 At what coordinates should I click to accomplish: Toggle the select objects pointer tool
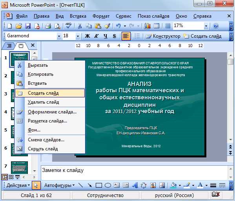pos(36,185)
